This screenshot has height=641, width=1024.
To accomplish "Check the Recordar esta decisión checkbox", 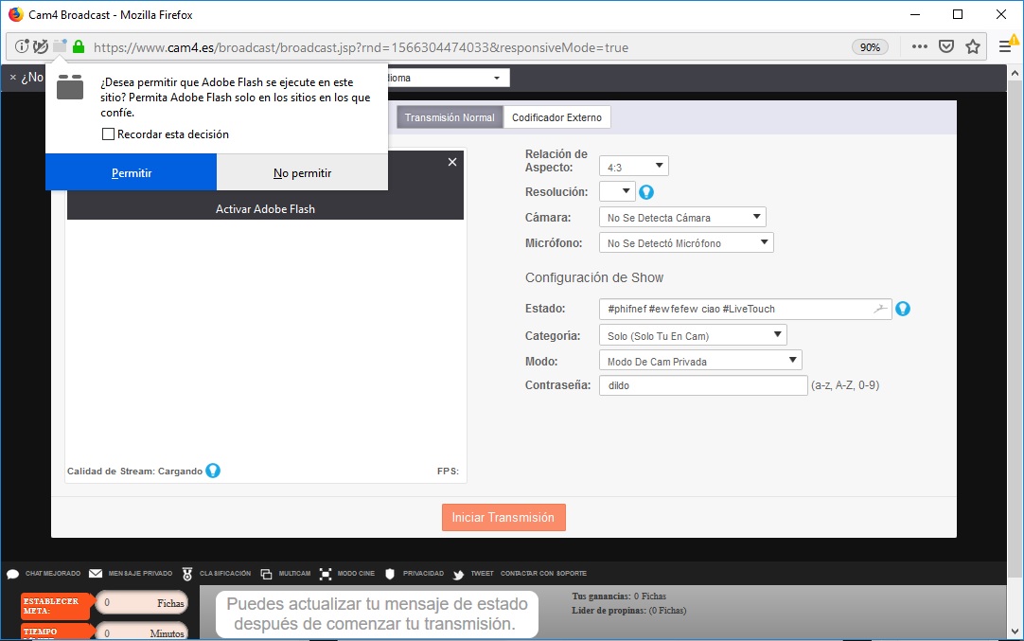I will [x=109, y=134].
